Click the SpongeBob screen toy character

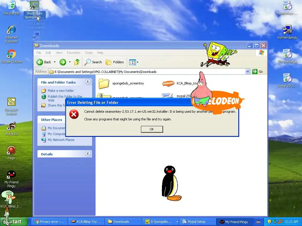pyautogui.click(x=218, y=54)
